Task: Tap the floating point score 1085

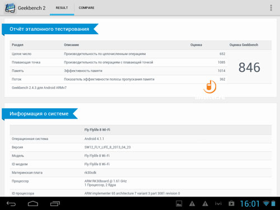Action: 222,62
